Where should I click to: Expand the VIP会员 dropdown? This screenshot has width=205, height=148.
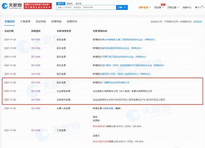coord(144,7)
